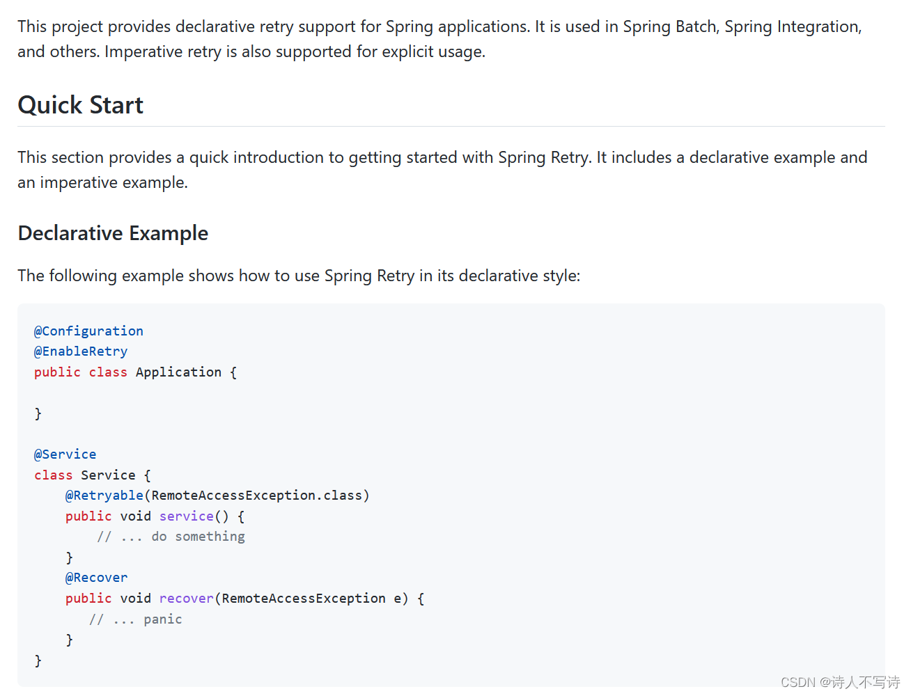Click the '// ... panic' comment
911x696 pixels.
tap(136, 619)
